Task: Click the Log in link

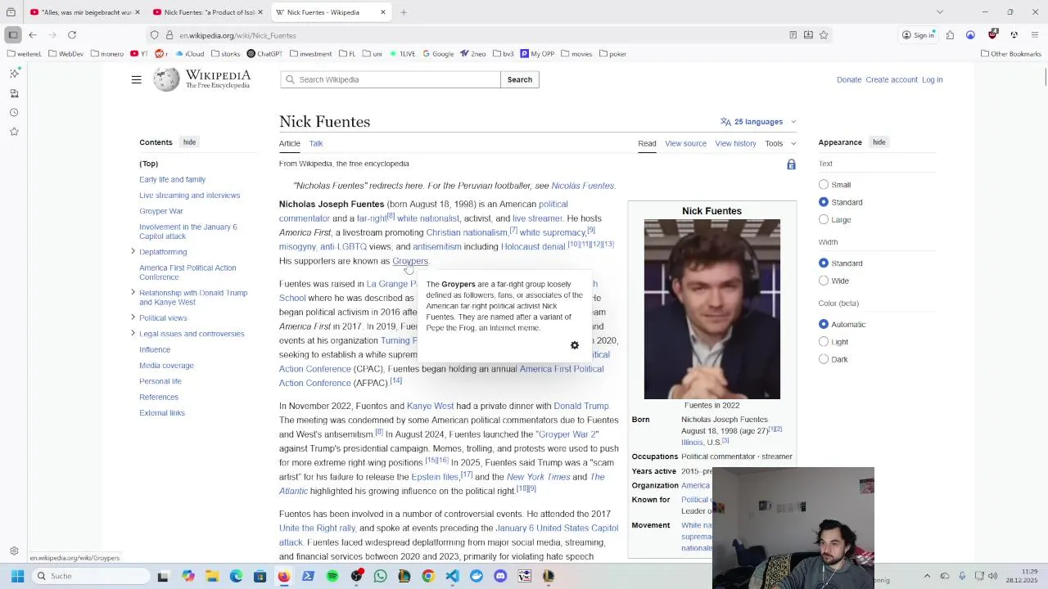Action: [x=932, y=79]
